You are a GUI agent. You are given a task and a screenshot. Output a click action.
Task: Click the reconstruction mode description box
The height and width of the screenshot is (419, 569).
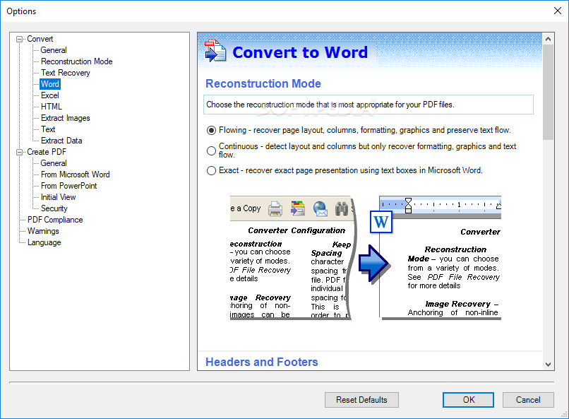pyautogui.click(x=369, y=105)
